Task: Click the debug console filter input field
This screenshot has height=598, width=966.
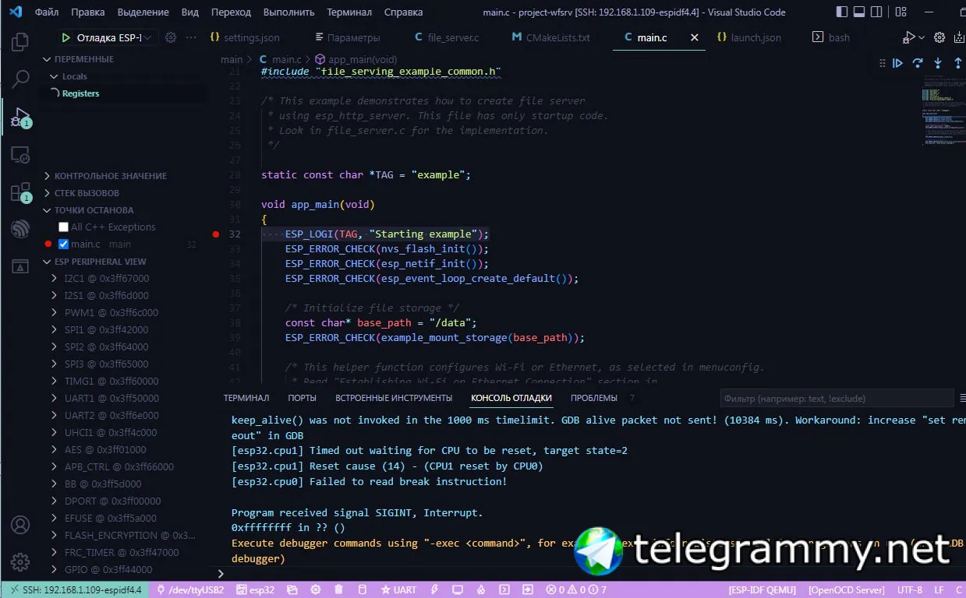Action: coord(837,399)
